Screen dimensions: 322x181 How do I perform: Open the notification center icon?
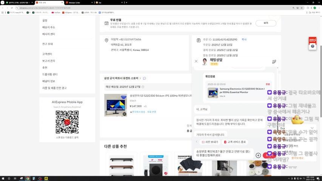pos(318,179)
